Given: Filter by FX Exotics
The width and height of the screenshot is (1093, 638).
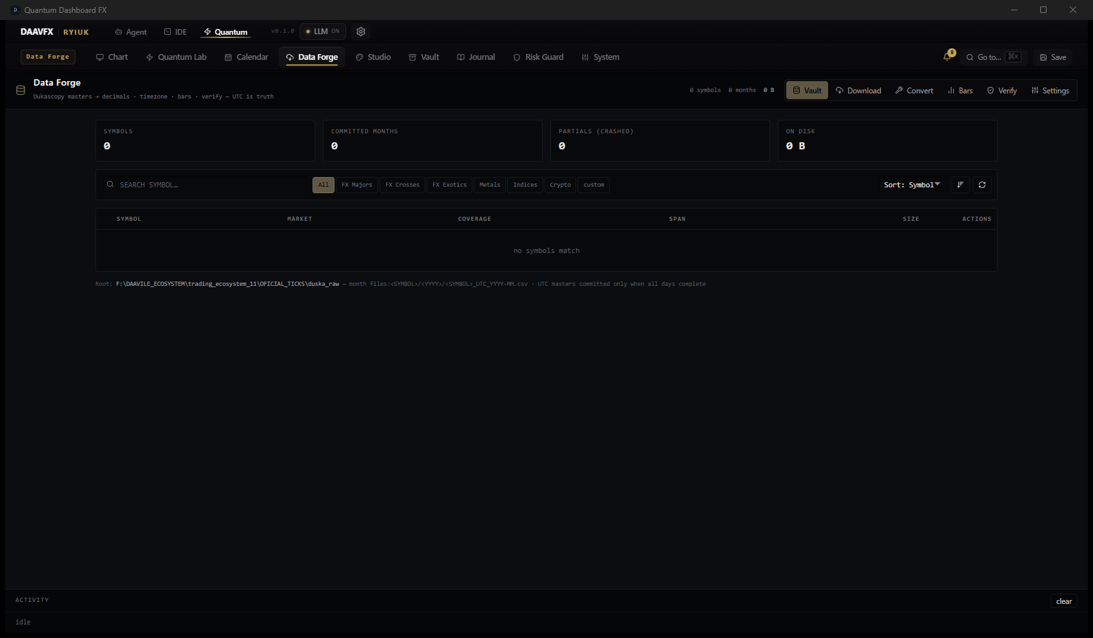Looking at the screenshot, I should coord(450,185).
